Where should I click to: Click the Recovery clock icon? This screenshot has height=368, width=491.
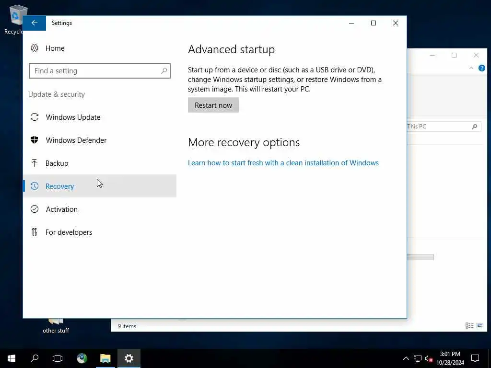pos(35,186)
